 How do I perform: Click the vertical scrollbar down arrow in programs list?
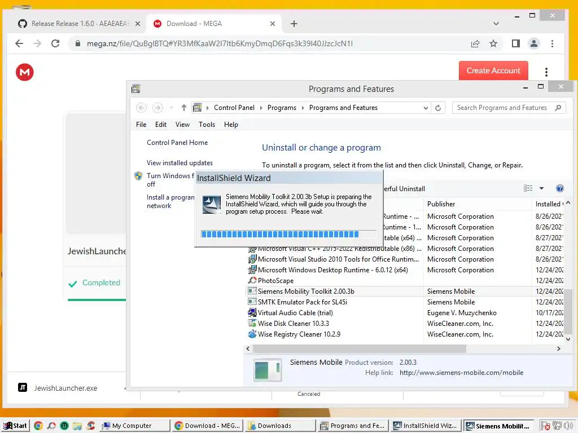pyautogui.click(x=568, y=339)
